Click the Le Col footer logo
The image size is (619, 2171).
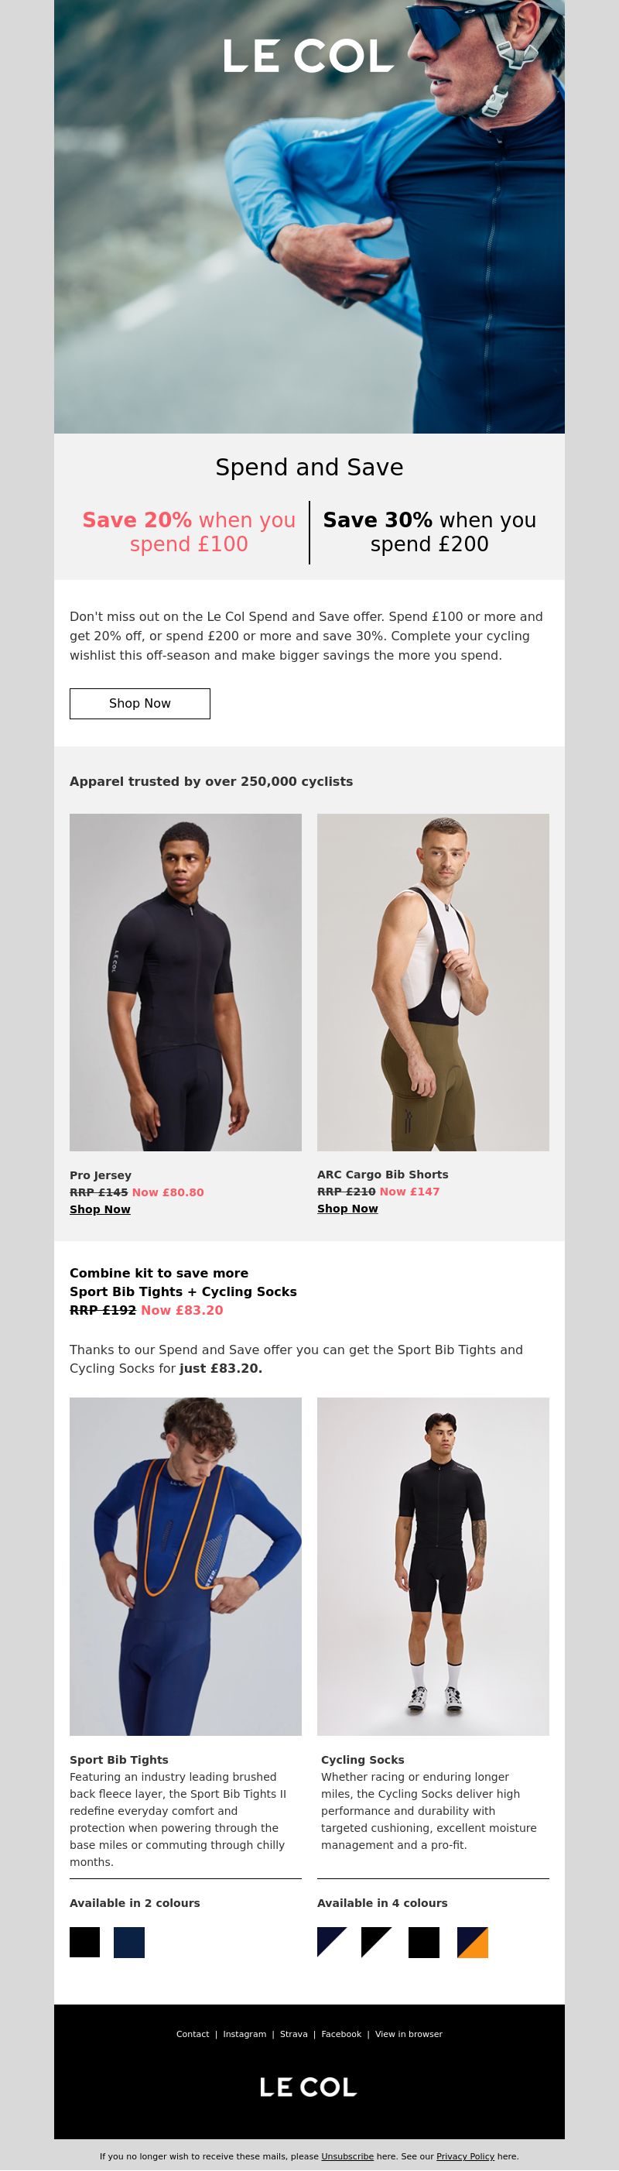308,2087
